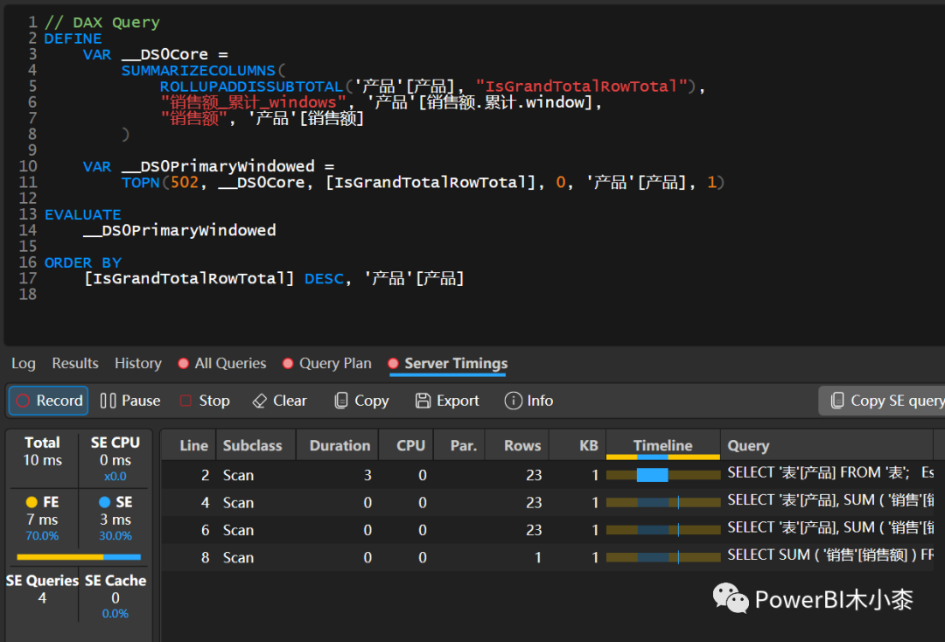The image size is (945, 642).
Task: Pause the server timings recording
Action: click(x=130, y=401)
